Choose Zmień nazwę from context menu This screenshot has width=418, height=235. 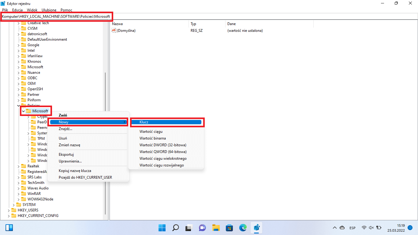[88, 145]
